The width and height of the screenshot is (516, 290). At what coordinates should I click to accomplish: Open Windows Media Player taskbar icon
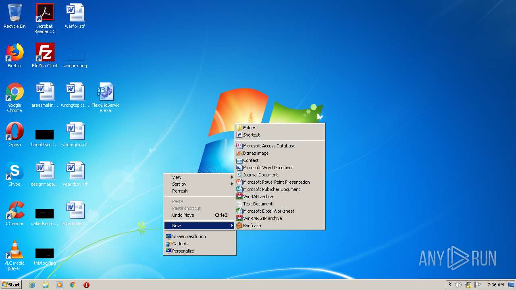[59, 285]
